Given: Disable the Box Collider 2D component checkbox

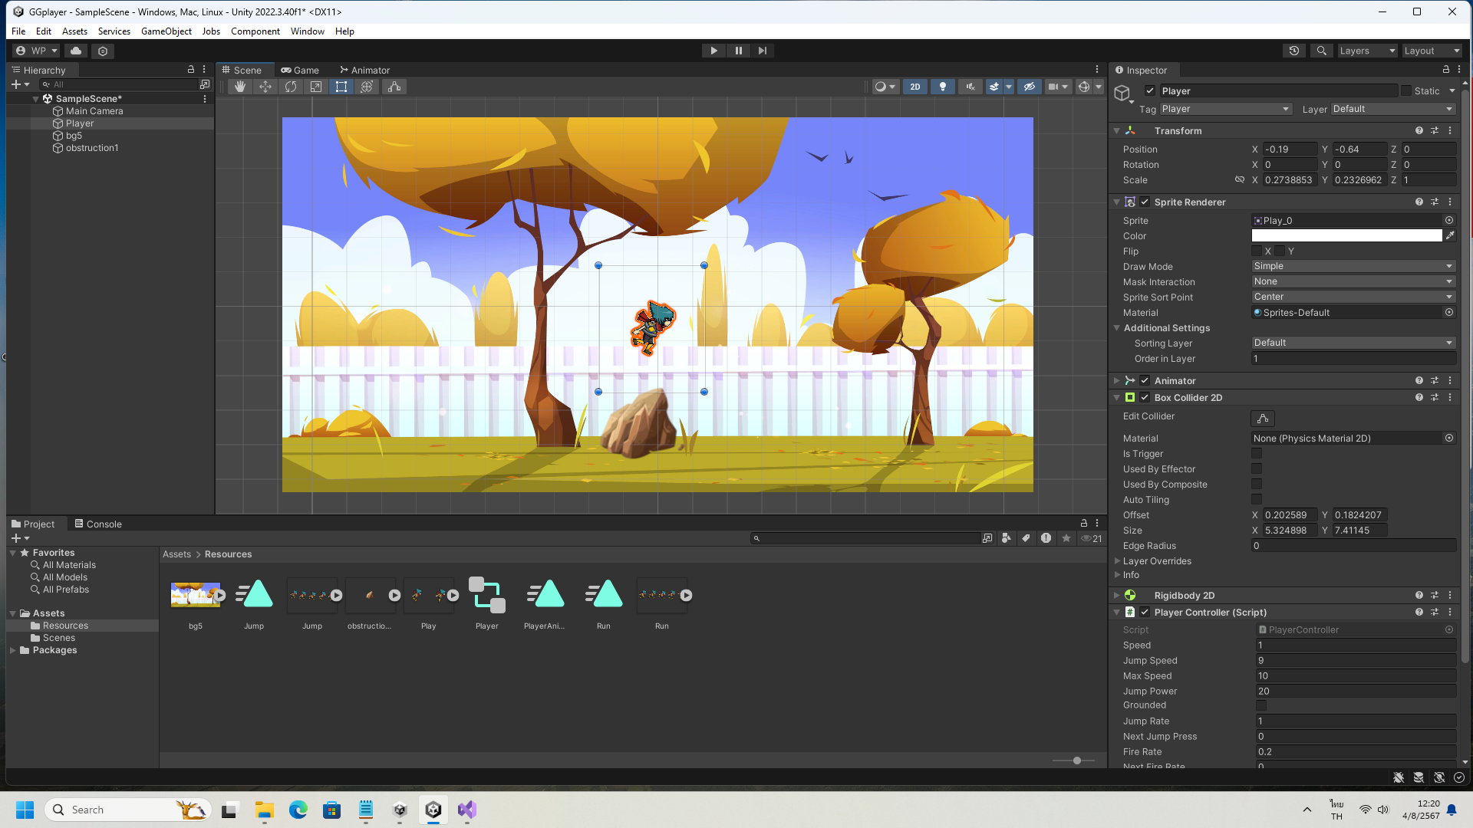Looking at the screenshot, I should 1145,397.
